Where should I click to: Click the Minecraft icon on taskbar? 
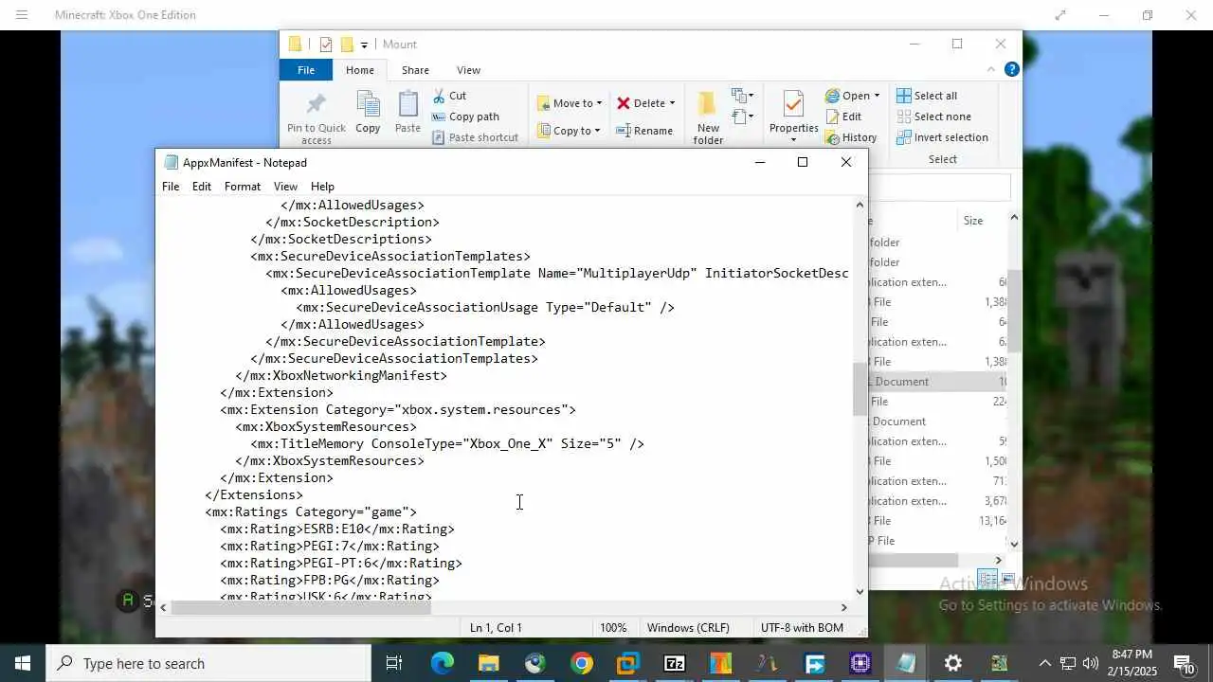[999, 663]
